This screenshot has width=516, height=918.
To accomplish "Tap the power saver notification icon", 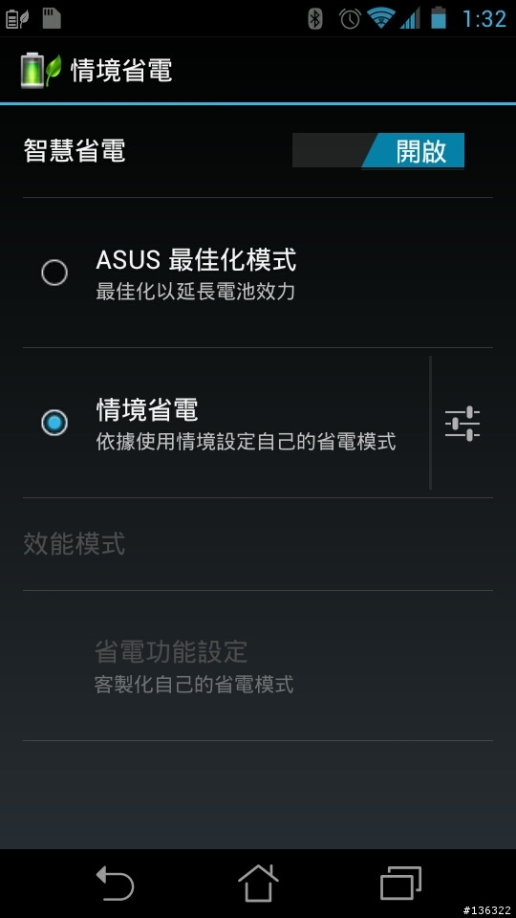I will [17, 19].
